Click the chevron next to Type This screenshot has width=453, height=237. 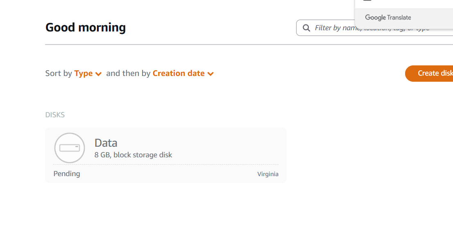98,74
